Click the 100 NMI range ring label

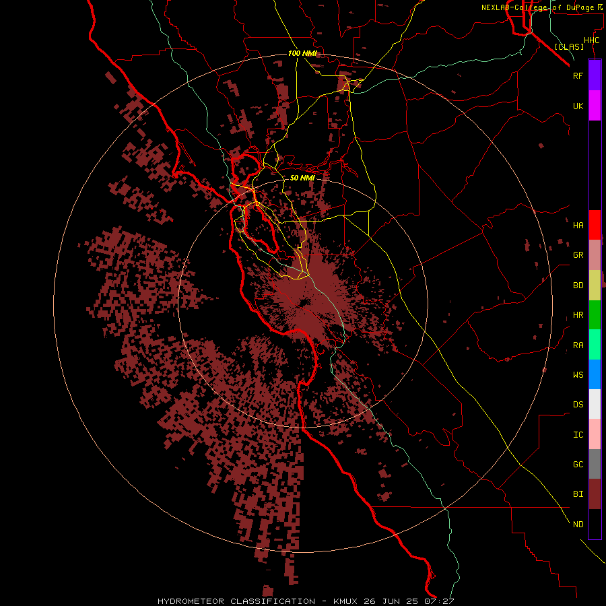coord(302,53)
